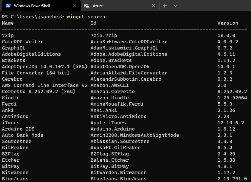Expand the new tab profile dropdown chevron

tap(176, 6)
